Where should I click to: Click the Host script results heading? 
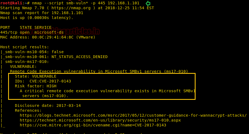pyautogui.click(x=25, y=47)
